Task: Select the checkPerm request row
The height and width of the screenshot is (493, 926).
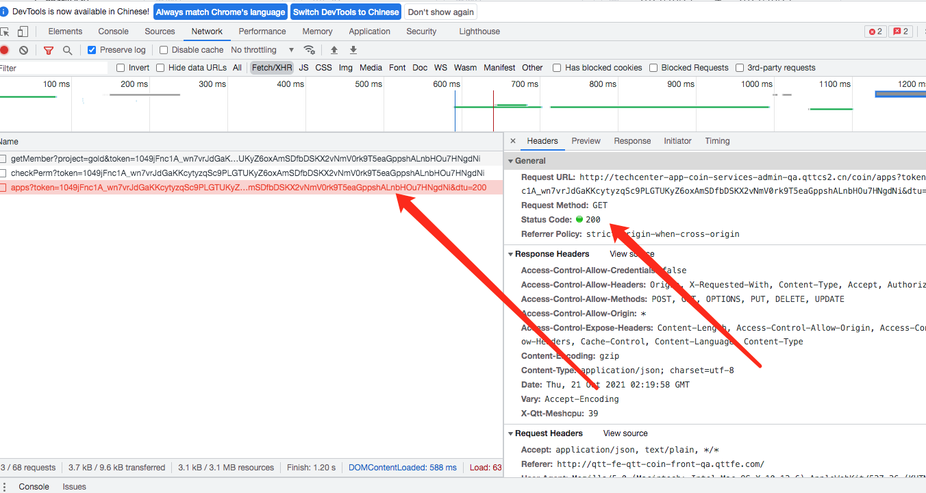Action: click(x=251, y=173)
